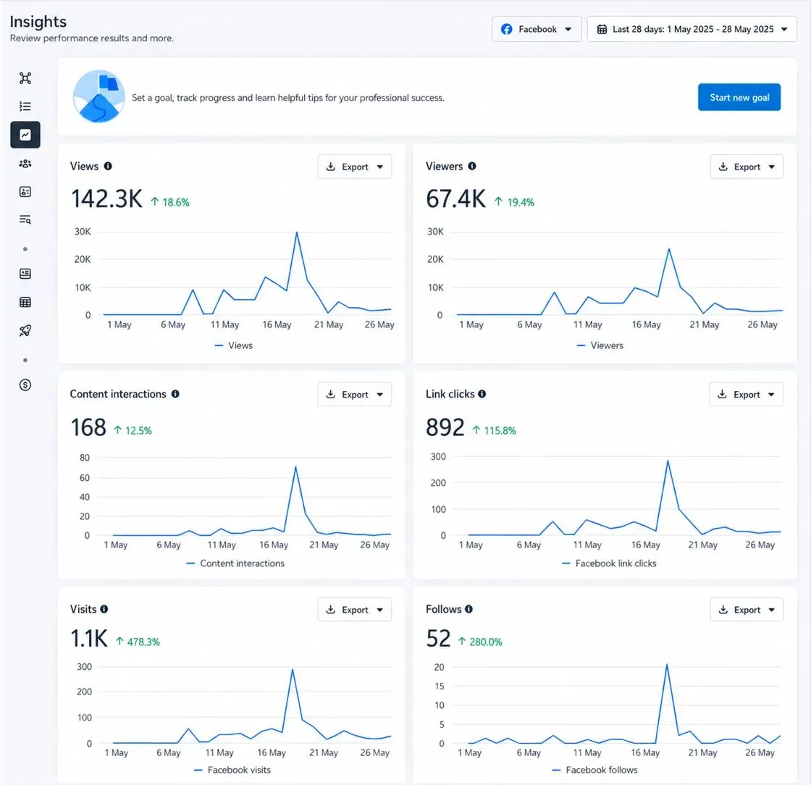Click the goal flag illustration
The width and height of the screenshot is (811, 785).
pyautogui.click(x=98, y=97)
